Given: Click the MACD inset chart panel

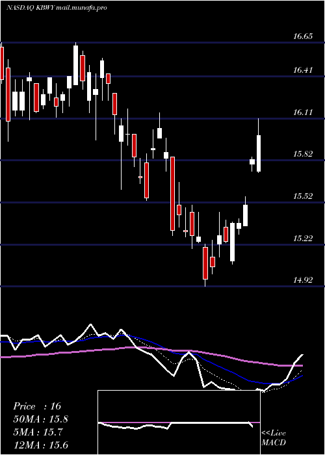Looking at the screenshot, I should point(179,422).
